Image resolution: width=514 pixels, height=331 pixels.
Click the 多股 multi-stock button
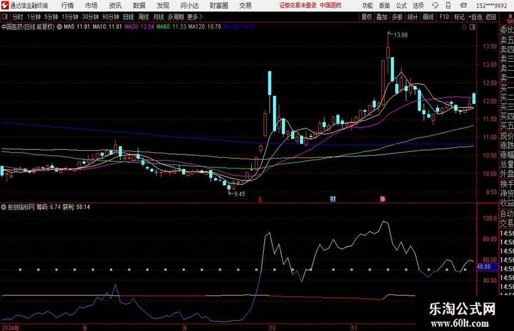pos(397,17)
